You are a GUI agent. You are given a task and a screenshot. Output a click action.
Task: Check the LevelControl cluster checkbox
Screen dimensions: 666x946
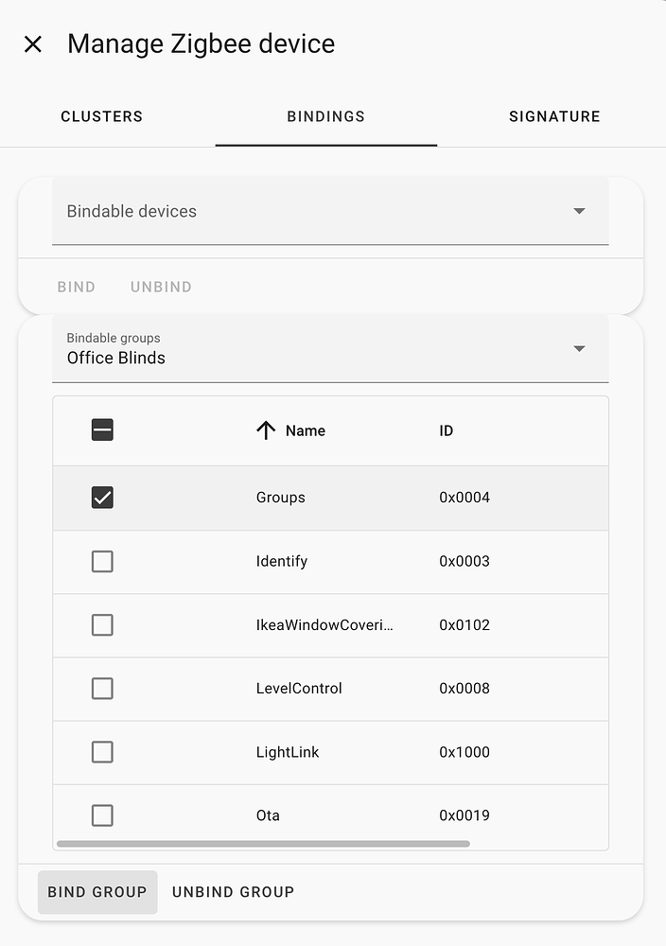(102, 688)
